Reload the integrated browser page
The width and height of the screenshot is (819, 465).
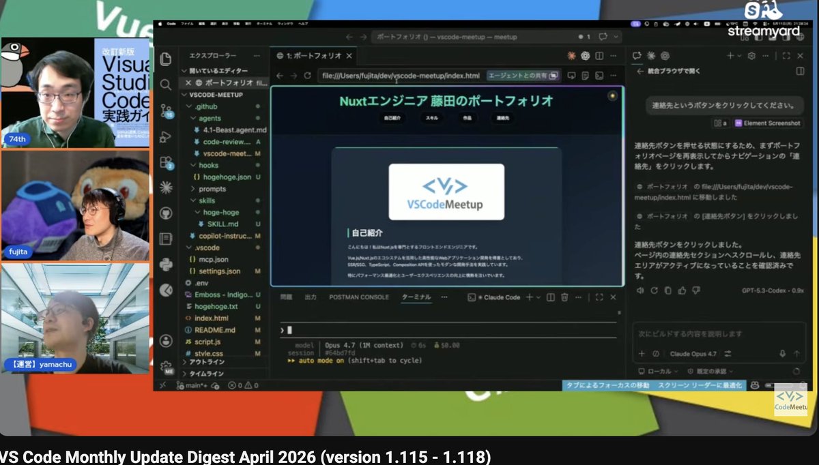(x=308, y=76)
